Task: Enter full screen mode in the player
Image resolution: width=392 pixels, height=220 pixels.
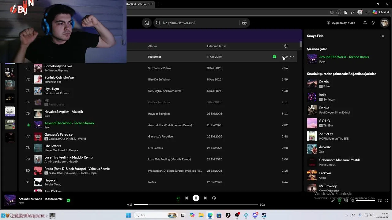Action: point(386,200)
